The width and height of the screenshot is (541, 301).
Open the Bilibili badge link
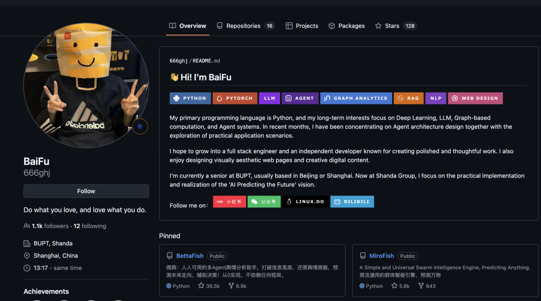click(352, 201)
